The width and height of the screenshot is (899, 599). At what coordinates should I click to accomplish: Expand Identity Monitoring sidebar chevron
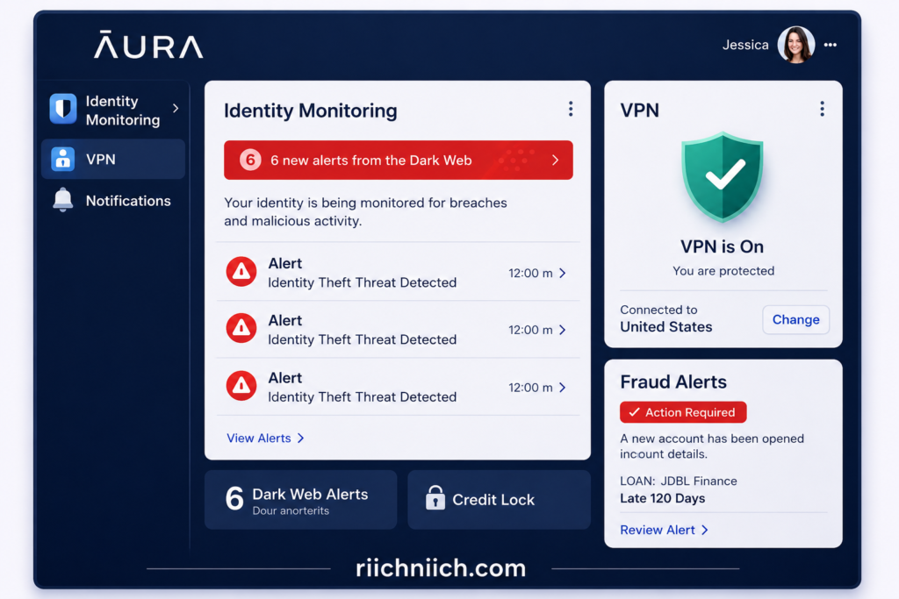point(176,108)
